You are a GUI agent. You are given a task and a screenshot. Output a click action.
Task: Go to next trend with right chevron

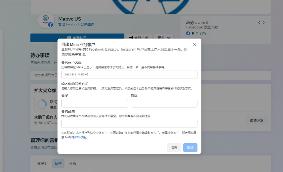pos(264,23)
